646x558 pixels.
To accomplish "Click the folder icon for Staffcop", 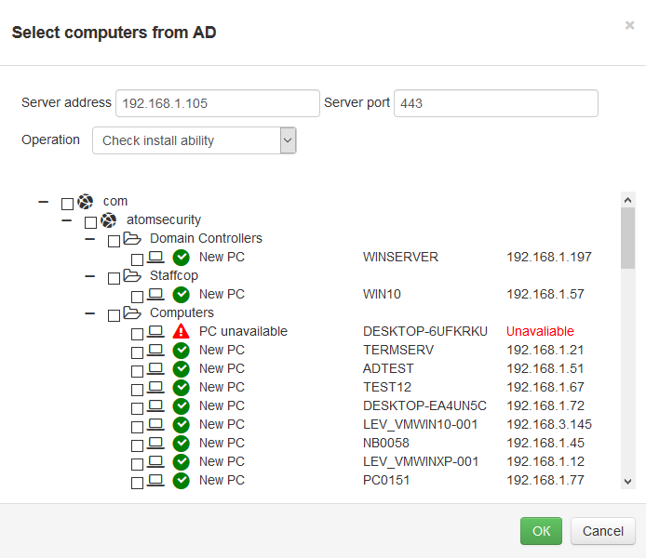I will 132,276.
